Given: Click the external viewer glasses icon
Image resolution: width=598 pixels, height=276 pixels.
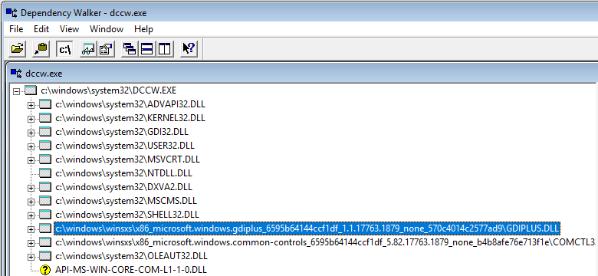Looking at the screenshot, I should coord(88,49).
